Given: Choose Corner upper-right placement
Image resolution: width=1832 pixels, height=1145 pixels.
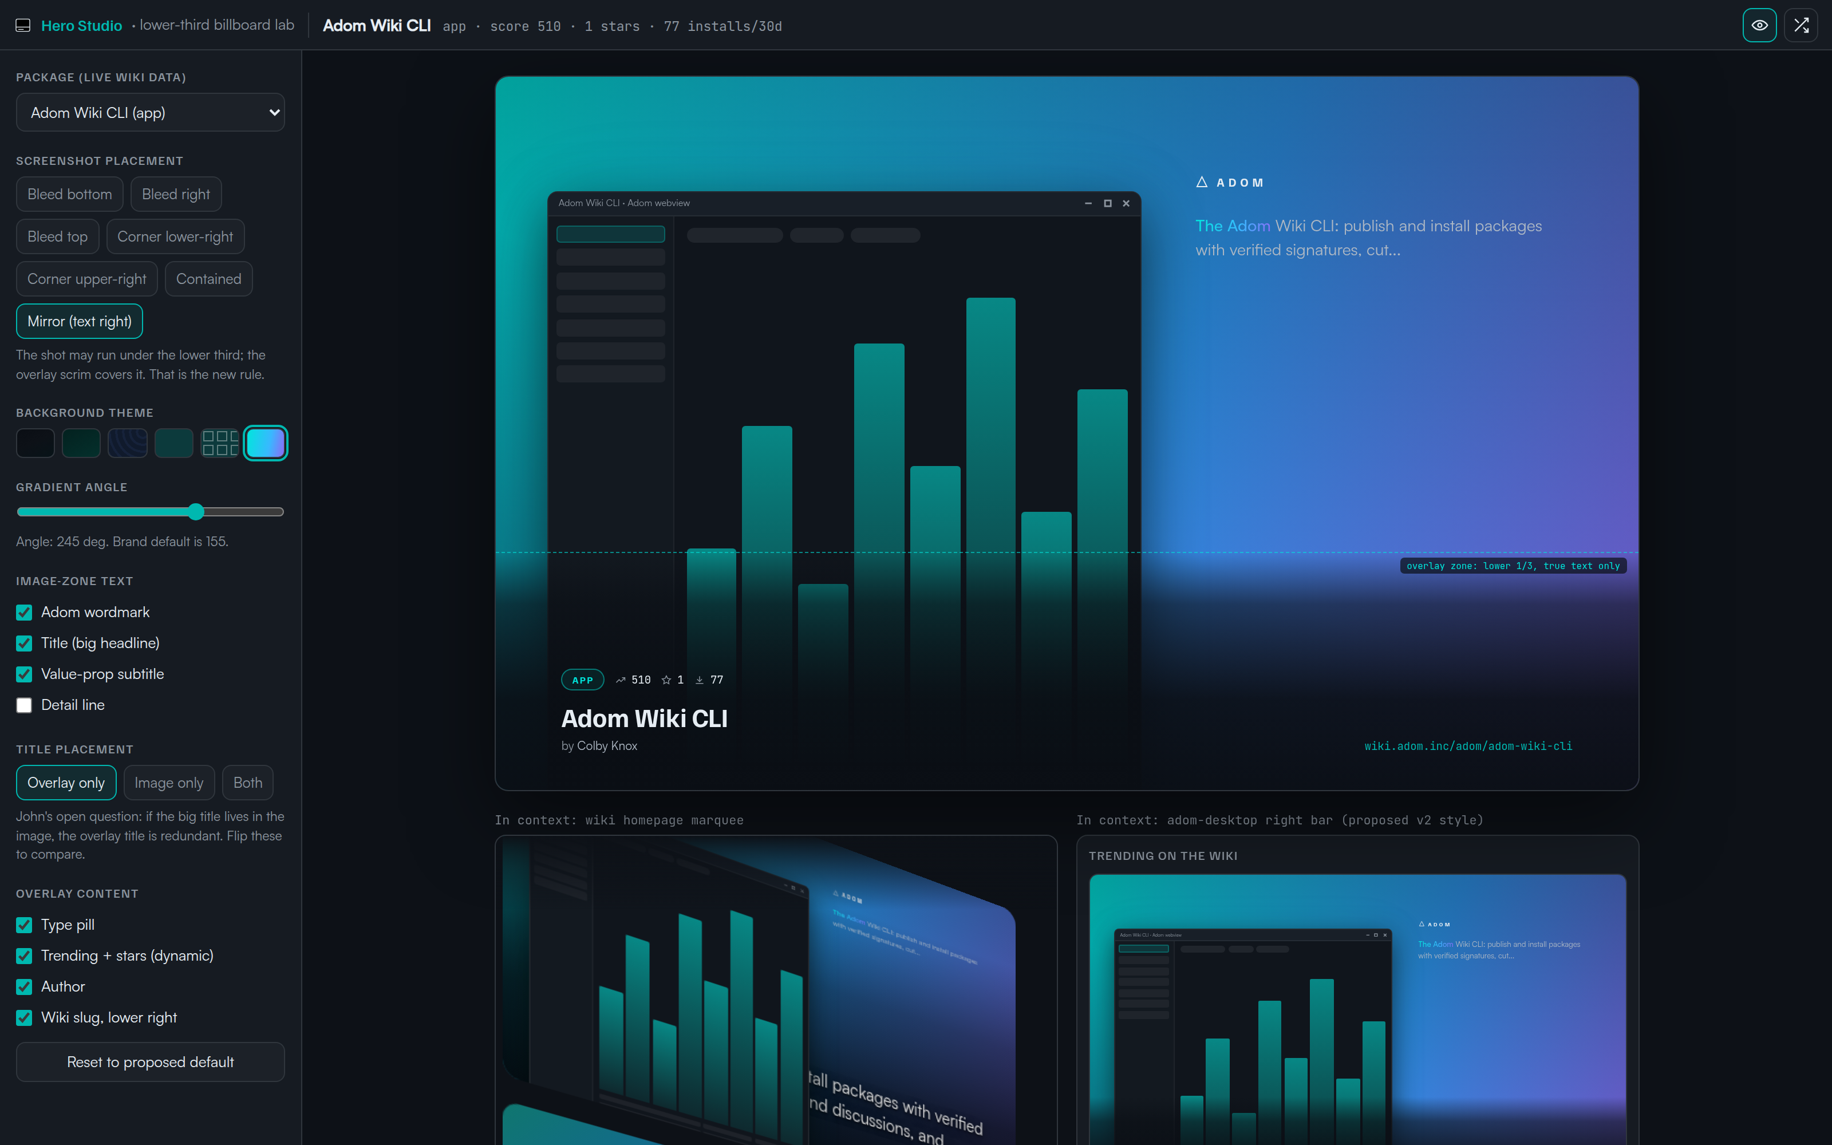Looking at the screenshot, I should 87,279.
